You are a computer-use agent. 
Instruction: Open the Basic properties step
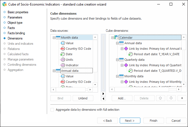click(18, 12)
